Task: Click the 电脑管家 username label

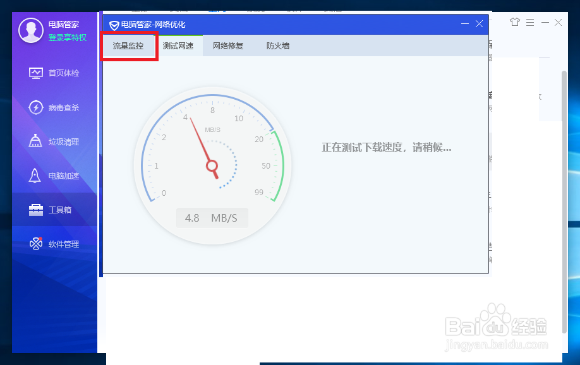Action: 64,25
